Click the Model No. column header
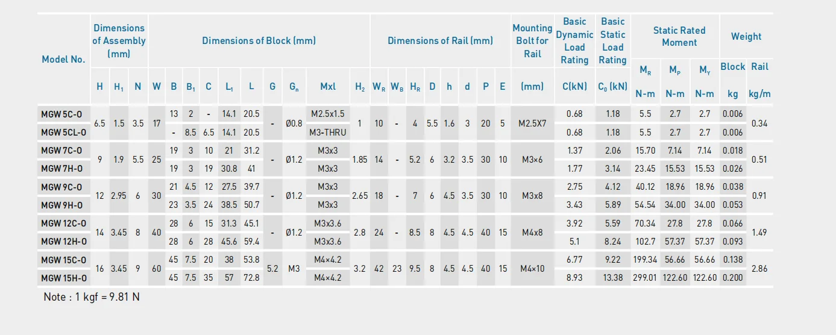The height and width of the screenshot is (335, 836). click(x=63, y=59)
